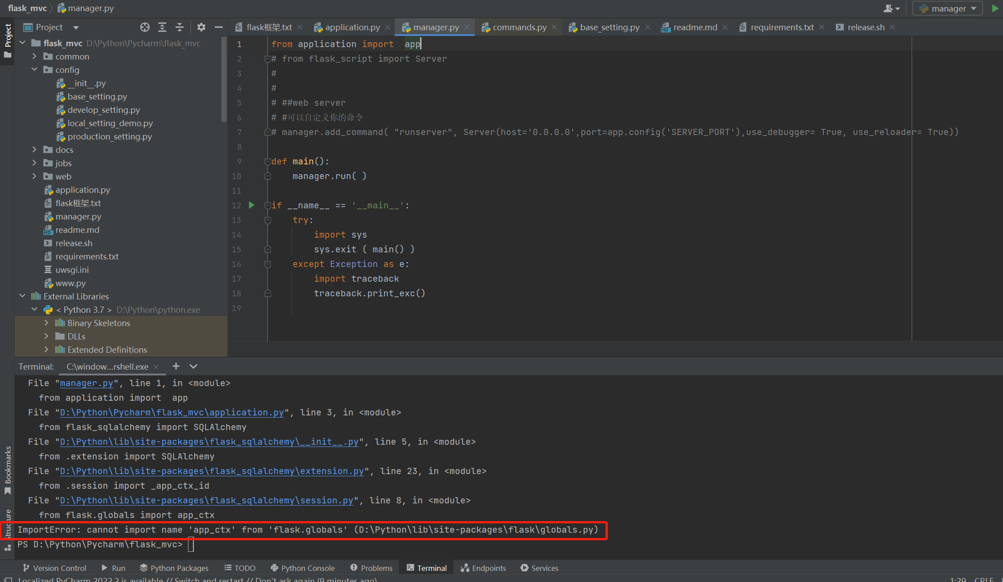The height and width of the screenshot is (582, 1003).
Task: Click the Collapse All icon in Project panel
Action: [180, 27]
